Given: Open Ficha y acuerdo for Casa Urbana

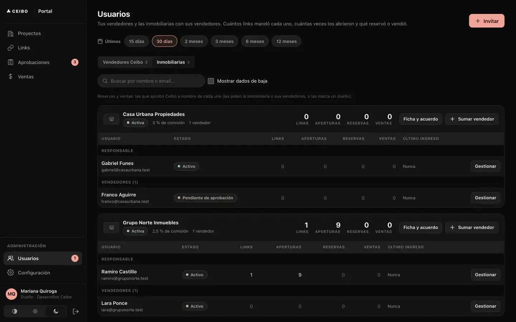Looking at the screenshot, I should 421,119.
